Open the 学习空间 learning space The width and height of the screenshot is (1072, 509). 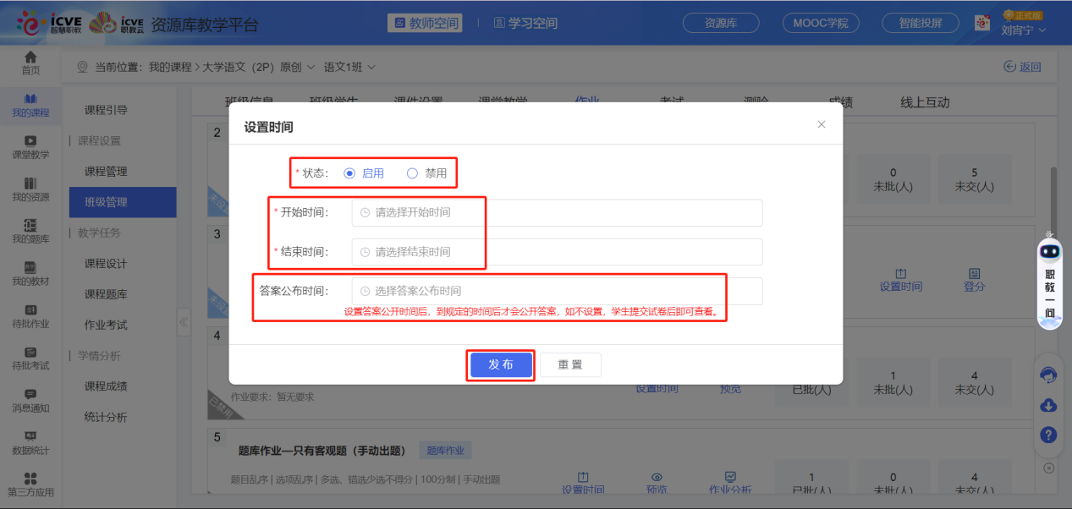coord(525,23)
